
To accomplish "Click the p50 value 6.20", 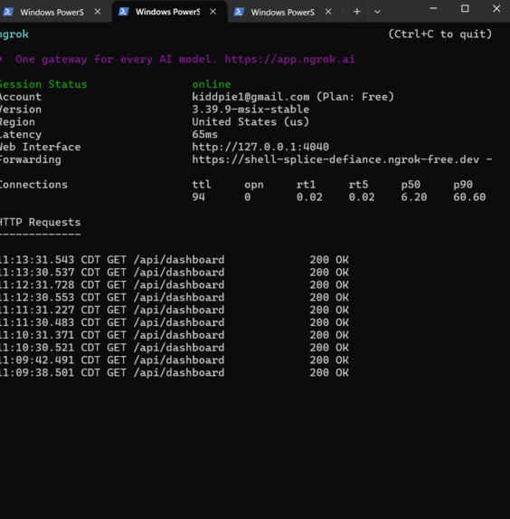I will 414,197.
